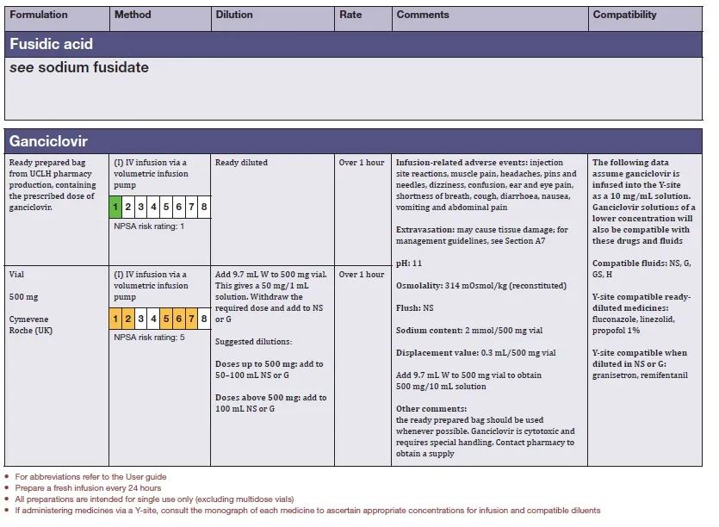Click orange box 5 in the vial risk scale
The image size is (719, 527).
[166, 319]
